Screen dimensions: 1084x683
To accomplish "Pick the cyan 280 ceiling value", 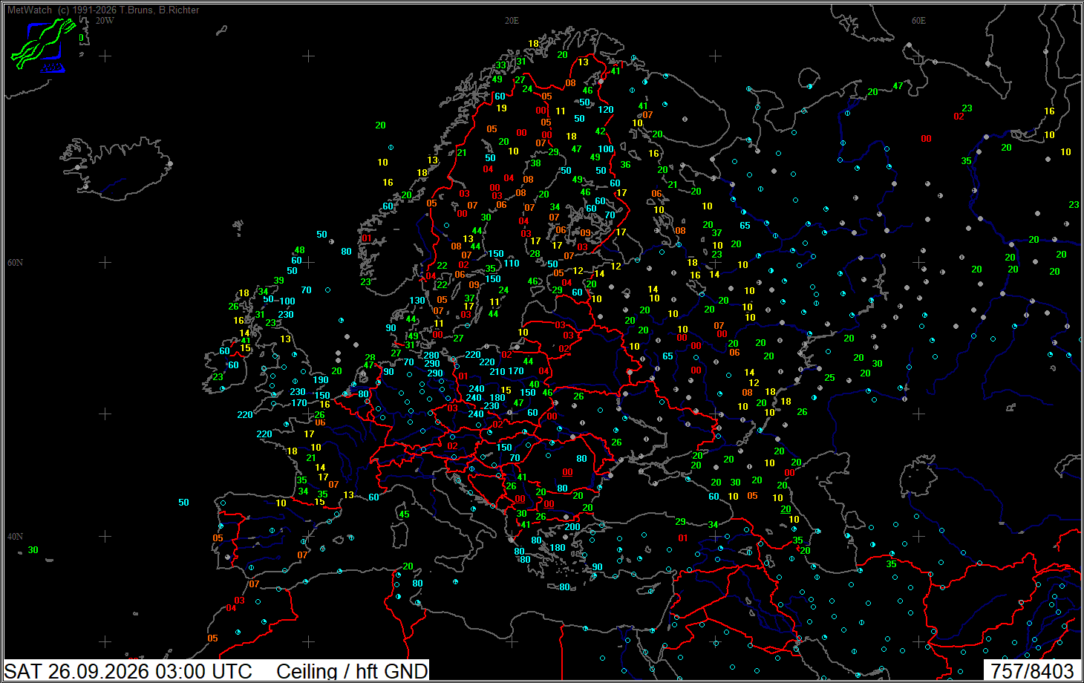I will [x=431, y=356].
